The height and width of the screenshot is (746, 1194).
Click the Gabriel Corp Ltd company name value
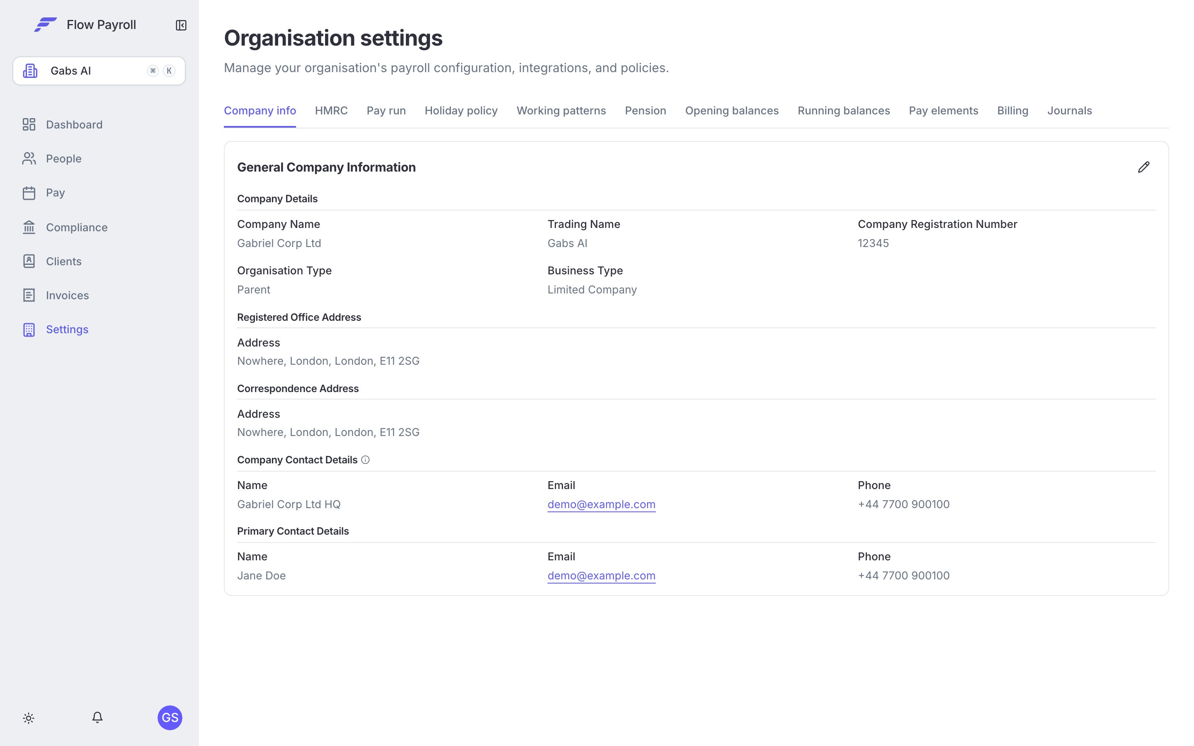click(279, 243)
